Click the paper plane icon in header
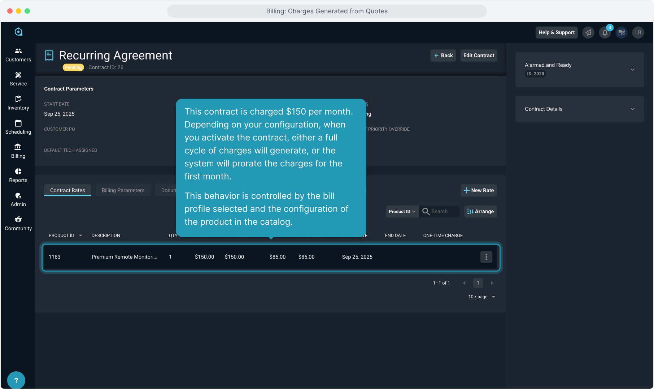The height and width of the screenshot is (389, 654). click(x=588, y=32)
